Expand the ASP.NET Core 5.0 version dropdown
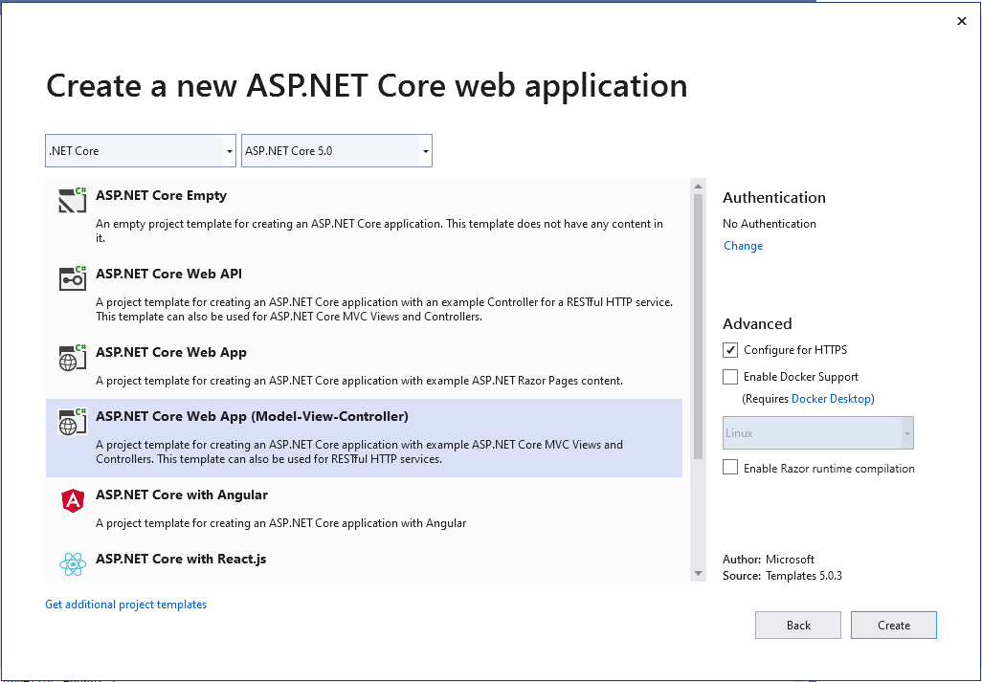Screen dimensions: 982x682 [337, 151]
